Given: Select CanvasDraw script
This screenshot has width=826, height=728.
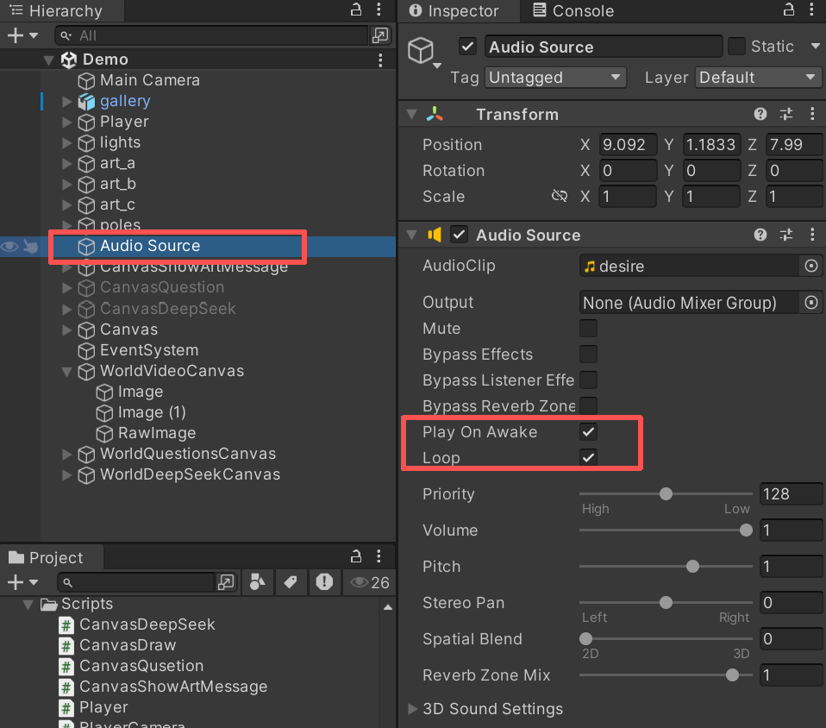Looking at the screenshot, I should pyautogui.click(x=128, y=645).
